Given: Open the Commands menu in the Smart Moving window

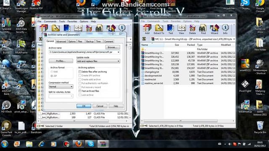Looking at the screenshot, I should point(153,21).
